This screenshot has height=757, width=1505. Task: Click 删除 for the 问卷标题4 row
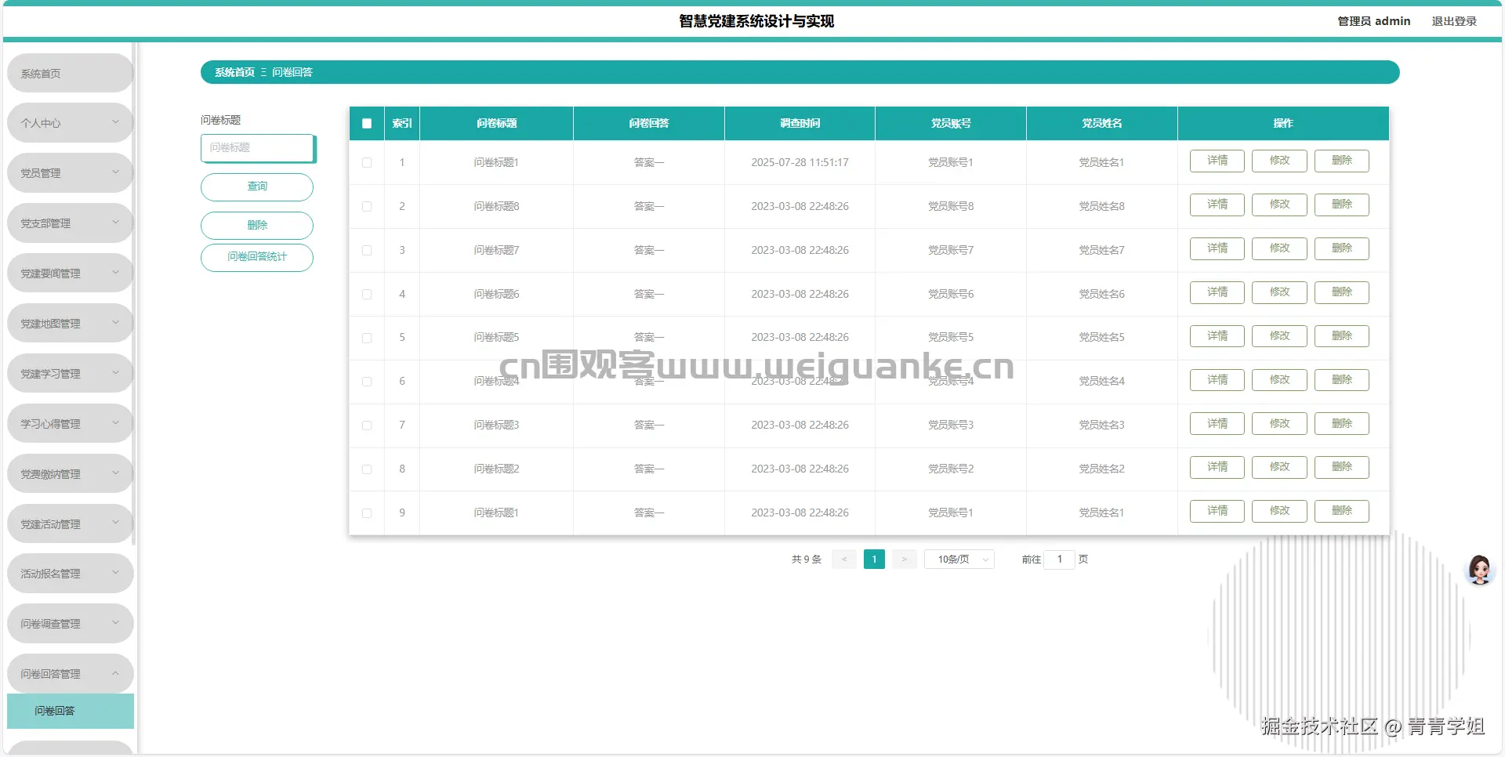[x=1342, y=380]
